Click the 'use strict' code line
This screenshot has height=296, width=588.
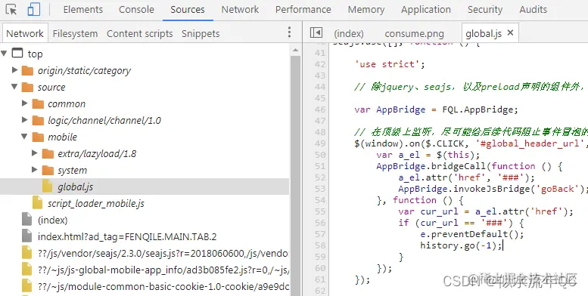[390, 64]
